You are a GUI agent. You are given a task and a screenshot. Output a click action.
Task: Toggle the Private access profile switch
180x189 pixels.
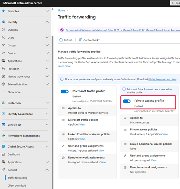click(127, 101)
